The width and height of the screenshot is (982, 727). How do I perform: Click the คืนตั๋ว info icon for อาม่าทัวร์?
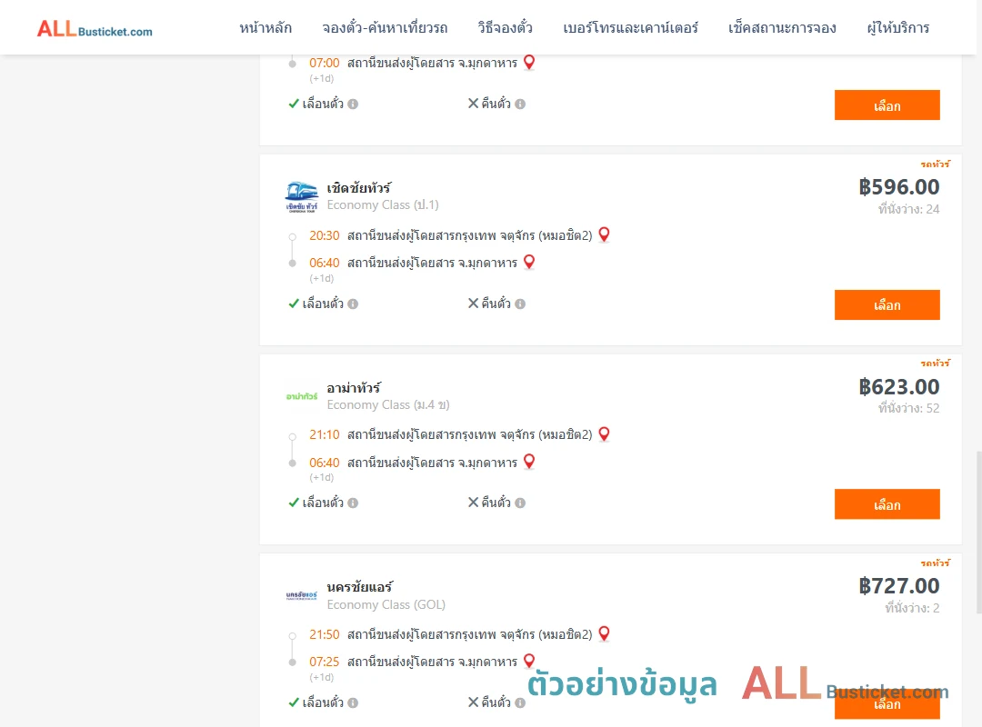coord(520,503)
